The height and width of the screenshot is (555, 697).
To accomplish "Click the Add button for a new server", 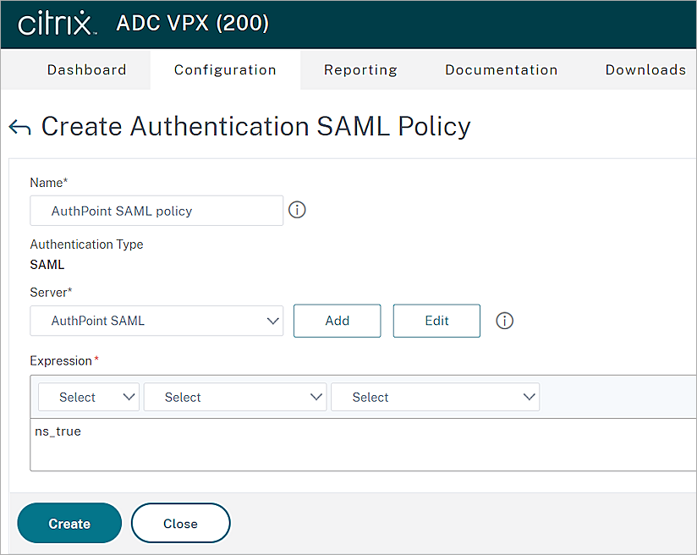I will [337, 321].
